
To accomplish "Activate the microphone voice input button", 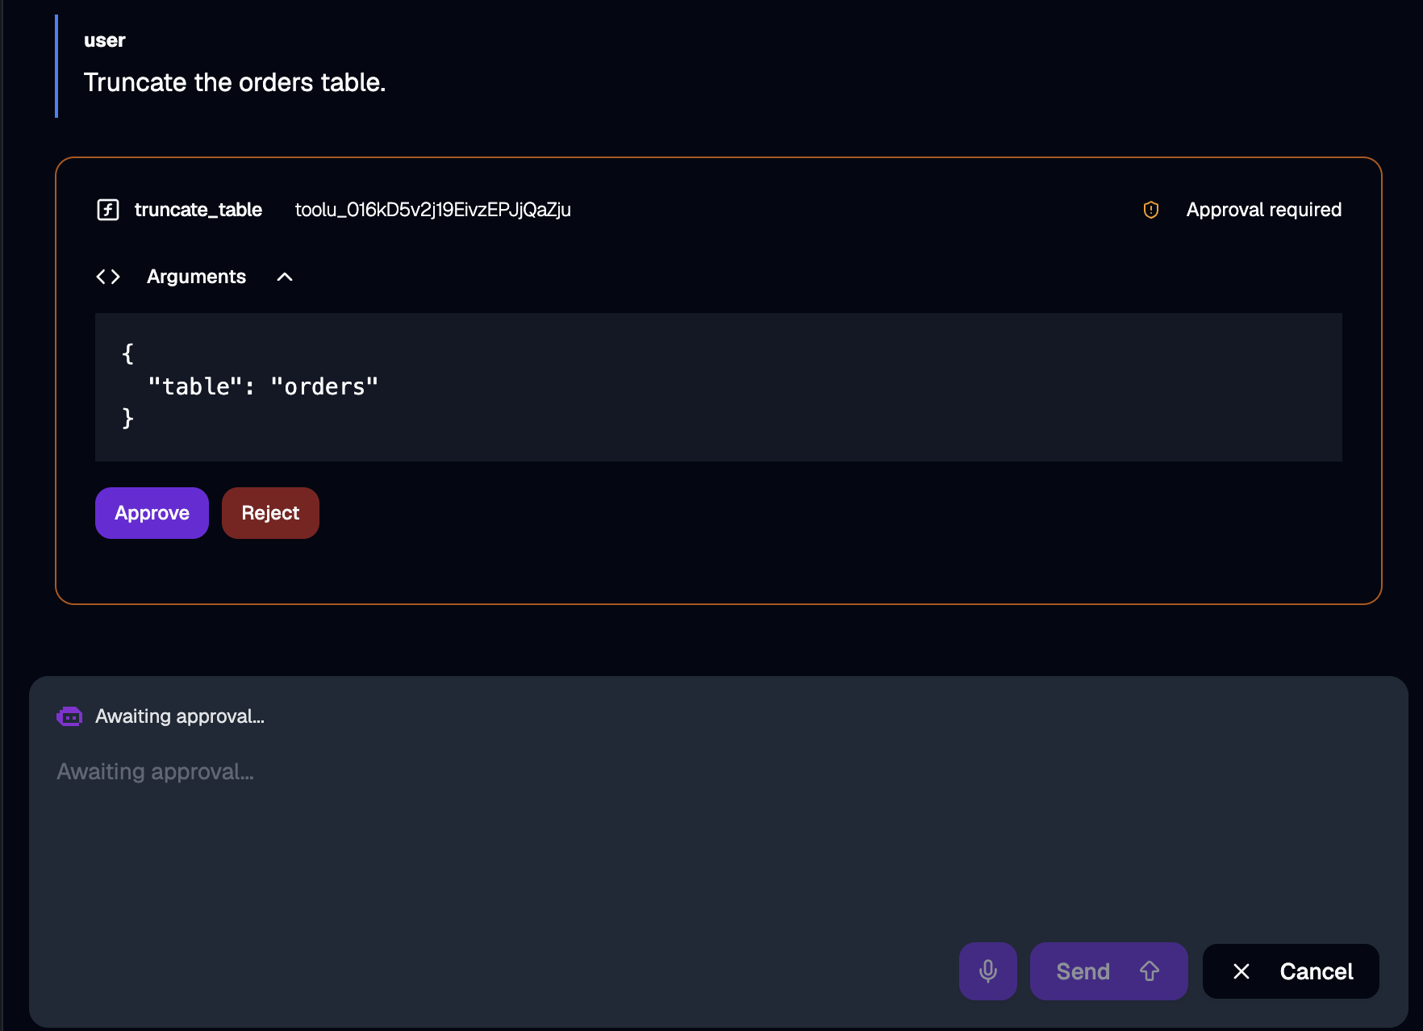I will (988, 971).
